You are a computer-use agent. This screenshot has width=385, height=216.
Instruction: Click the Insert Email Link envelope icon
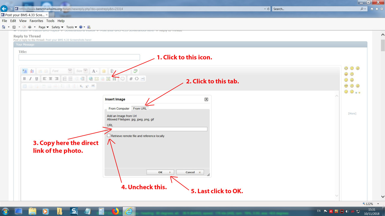pyautogui.click(x=97, y=79)
